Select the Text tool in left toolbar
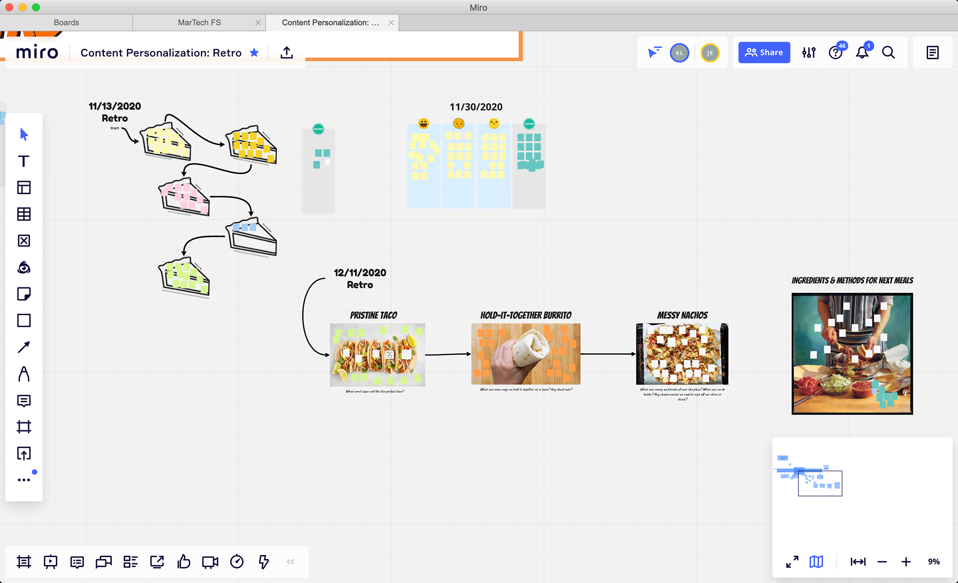Viewport: 958px width, 583px height. 23,161
